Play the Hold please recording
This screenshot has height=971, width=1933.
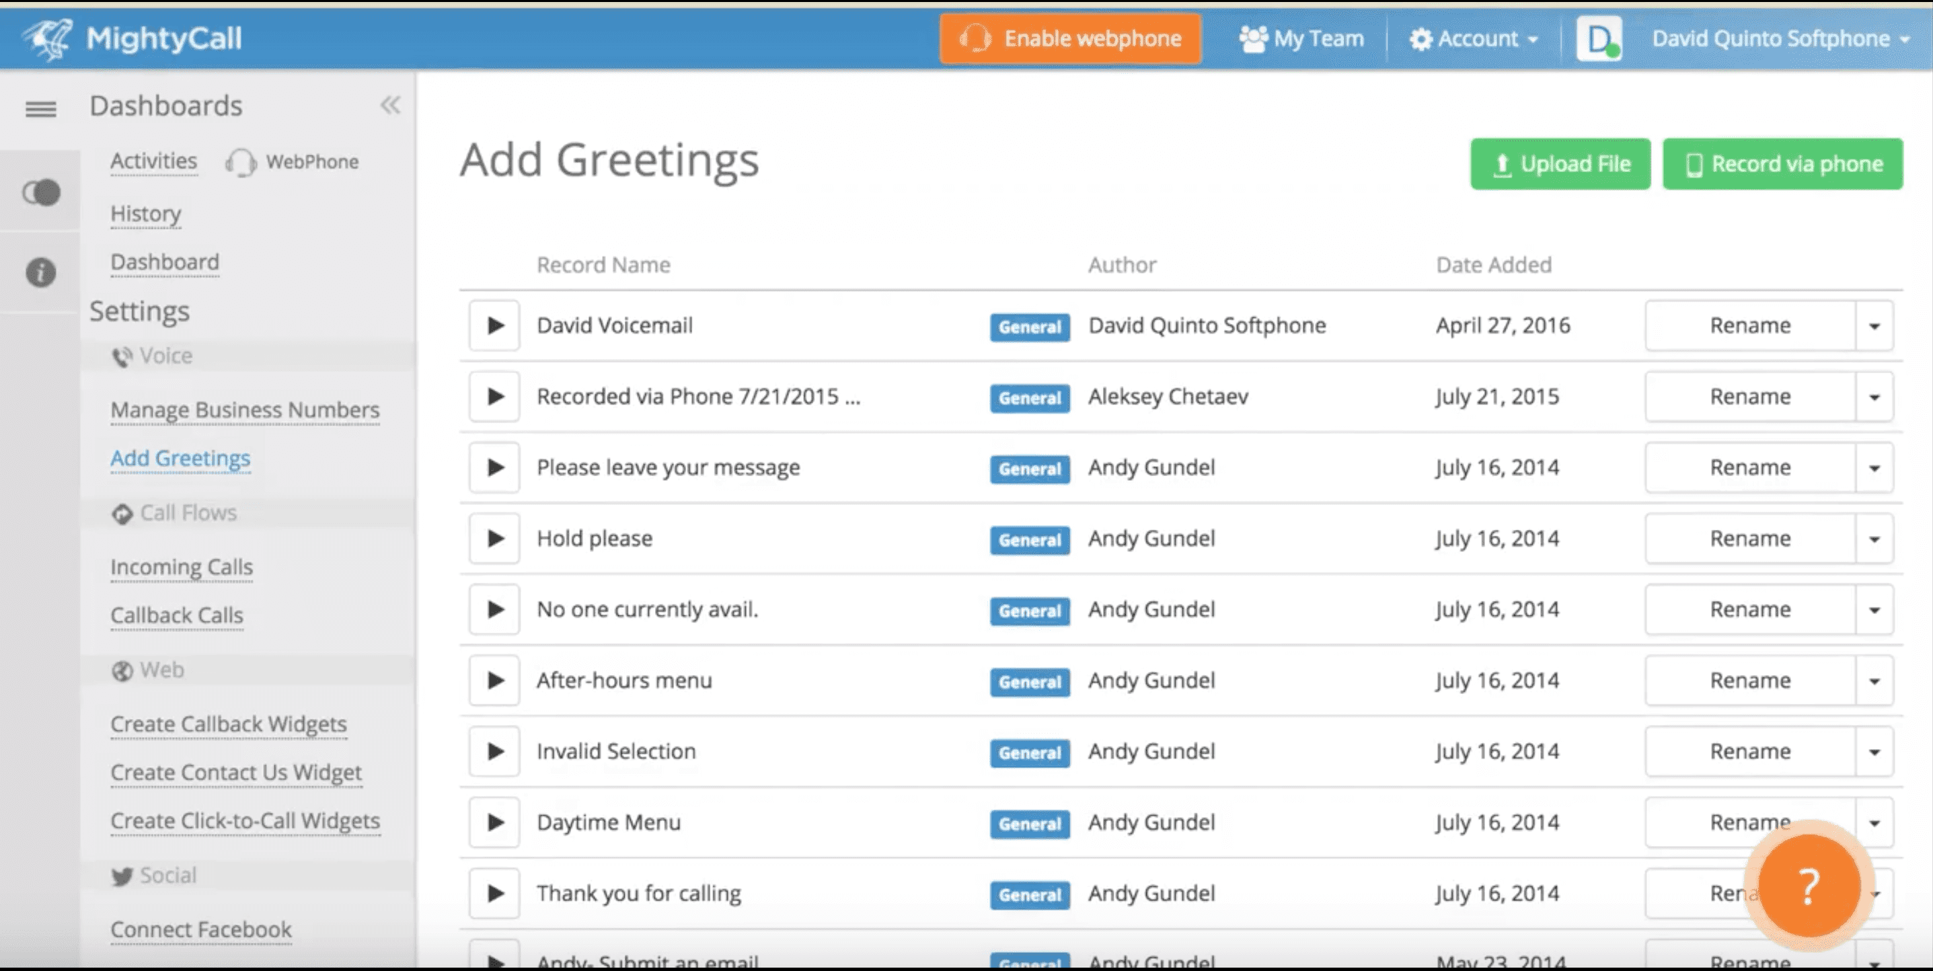coord(494,539)
